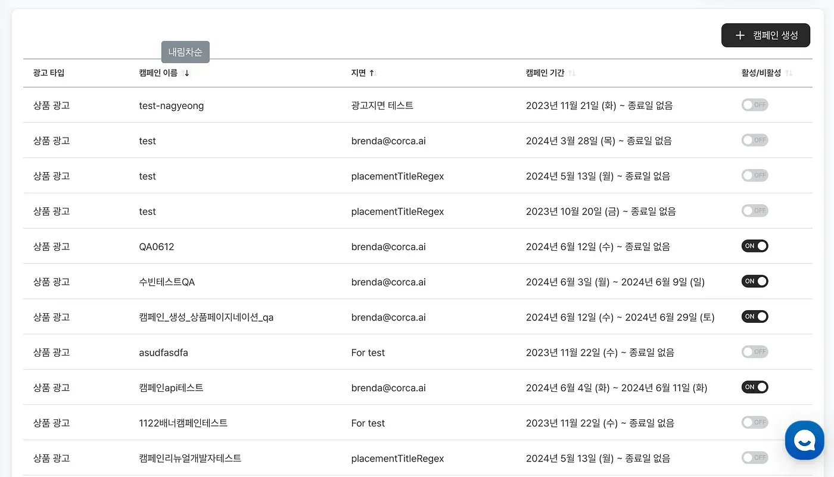Viewport: 834px width, 477px height.
Task: Click For test in the asudfasdfa row
Action: coord(368,353)
